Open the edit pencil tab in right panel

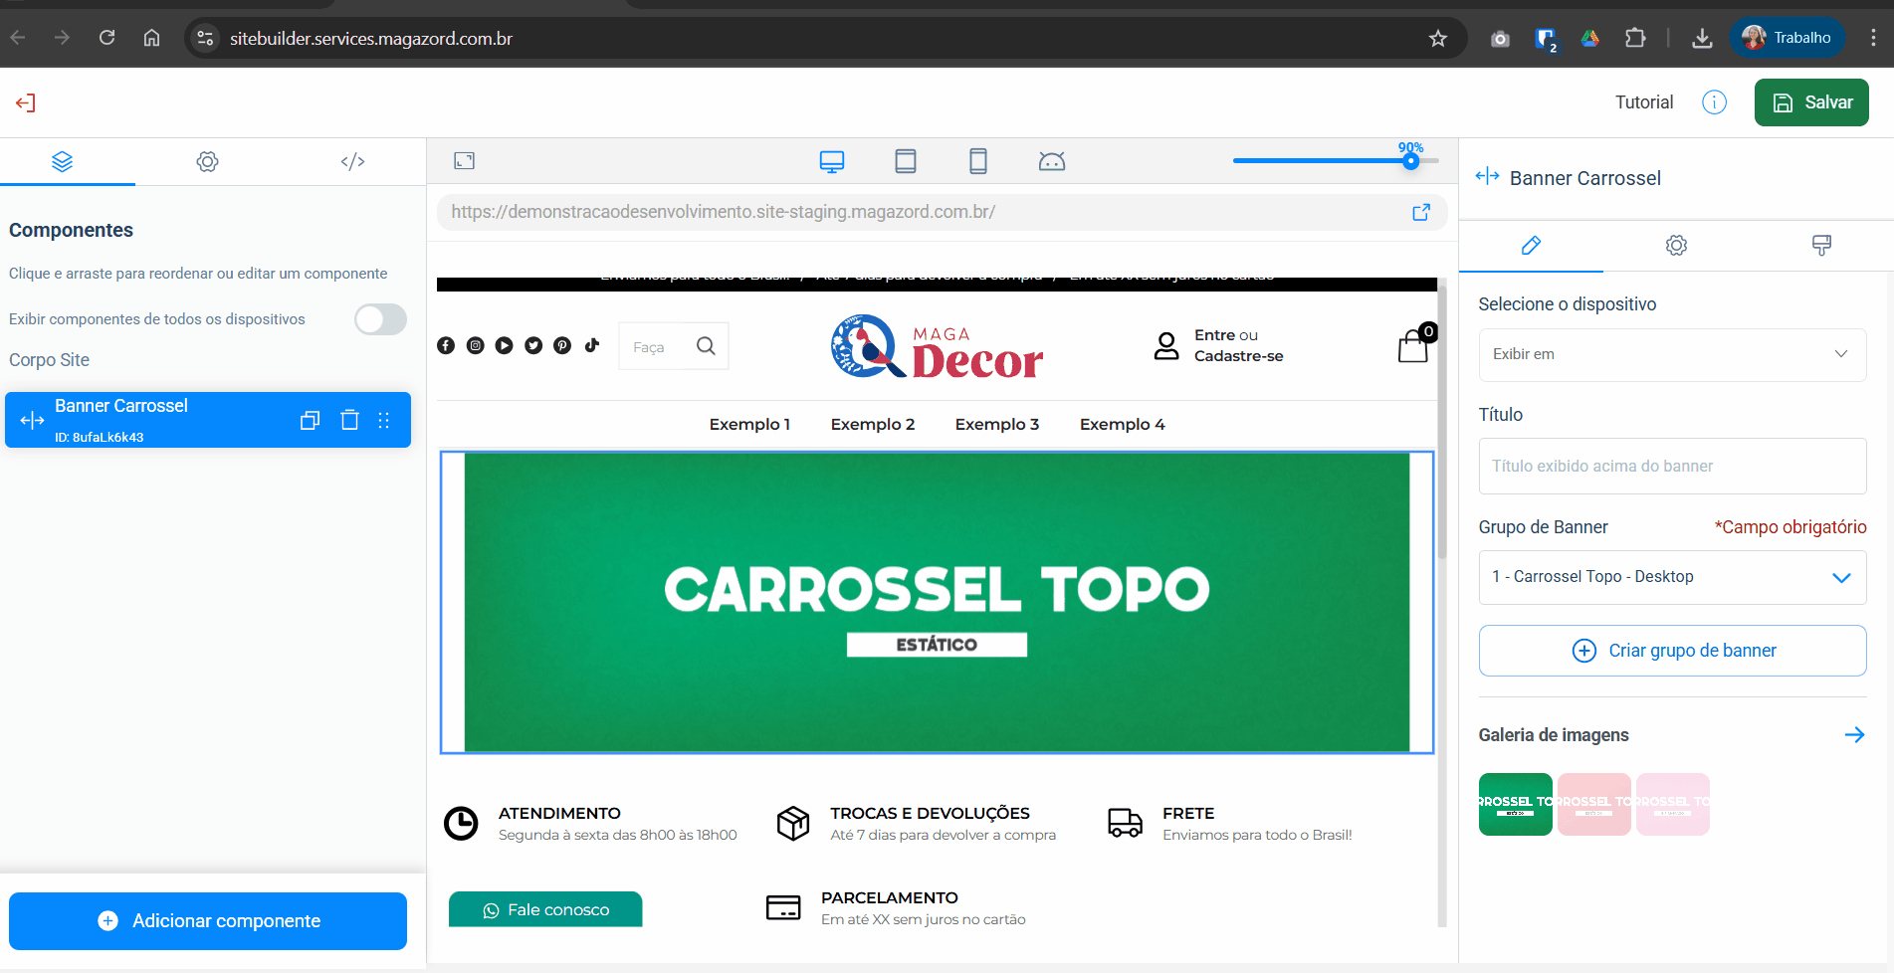(x=1531, y=245)
